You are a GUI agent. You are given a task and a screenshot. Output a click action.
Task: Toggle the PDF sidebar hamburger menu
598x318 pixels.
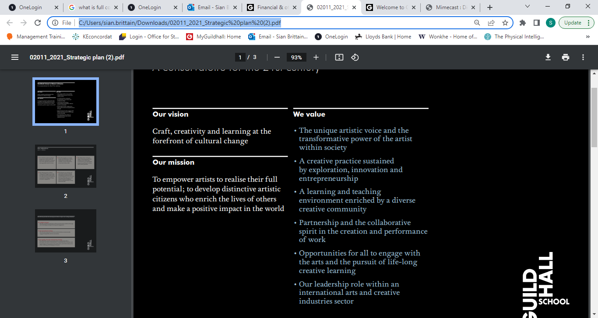(15, 57)
